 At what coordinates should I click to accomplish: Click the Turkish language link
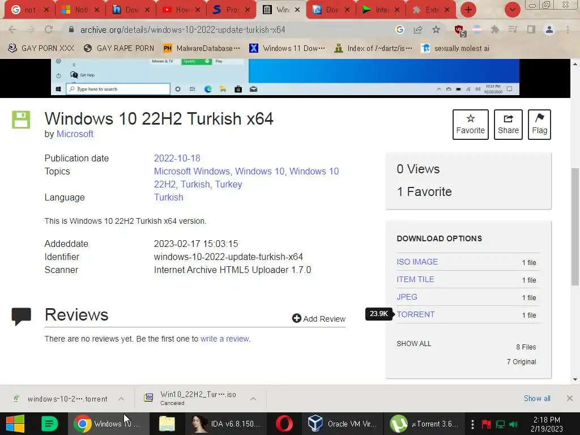169,197
